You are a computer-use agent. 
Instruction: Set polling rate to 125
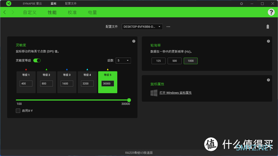[159, 61]
